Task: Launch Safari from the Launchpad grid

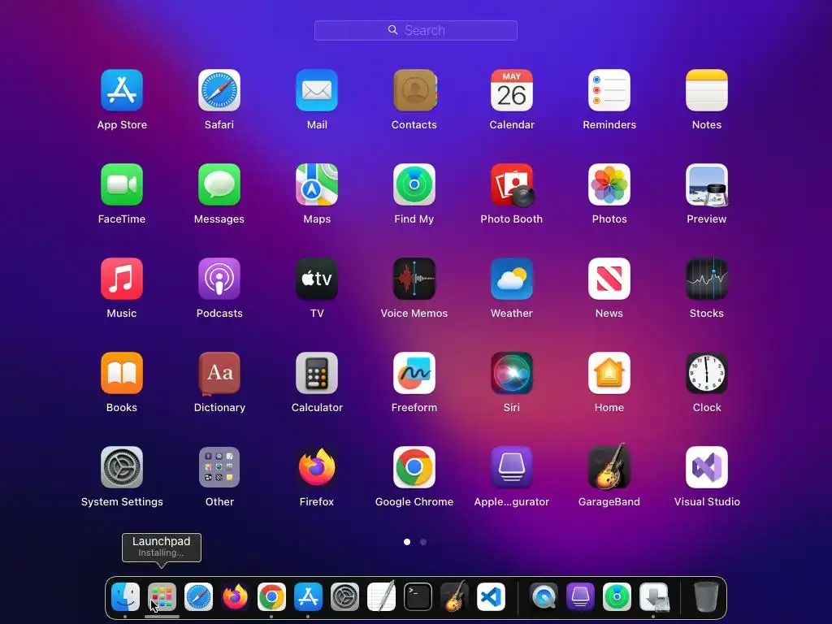Action: [219, 90]
